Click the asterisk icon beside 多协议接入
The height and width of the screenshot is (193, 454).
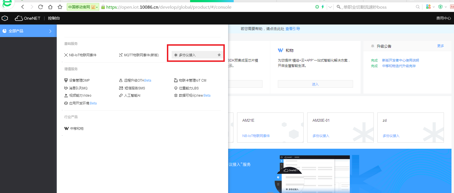pyautogui.click(x=176, y=55)
